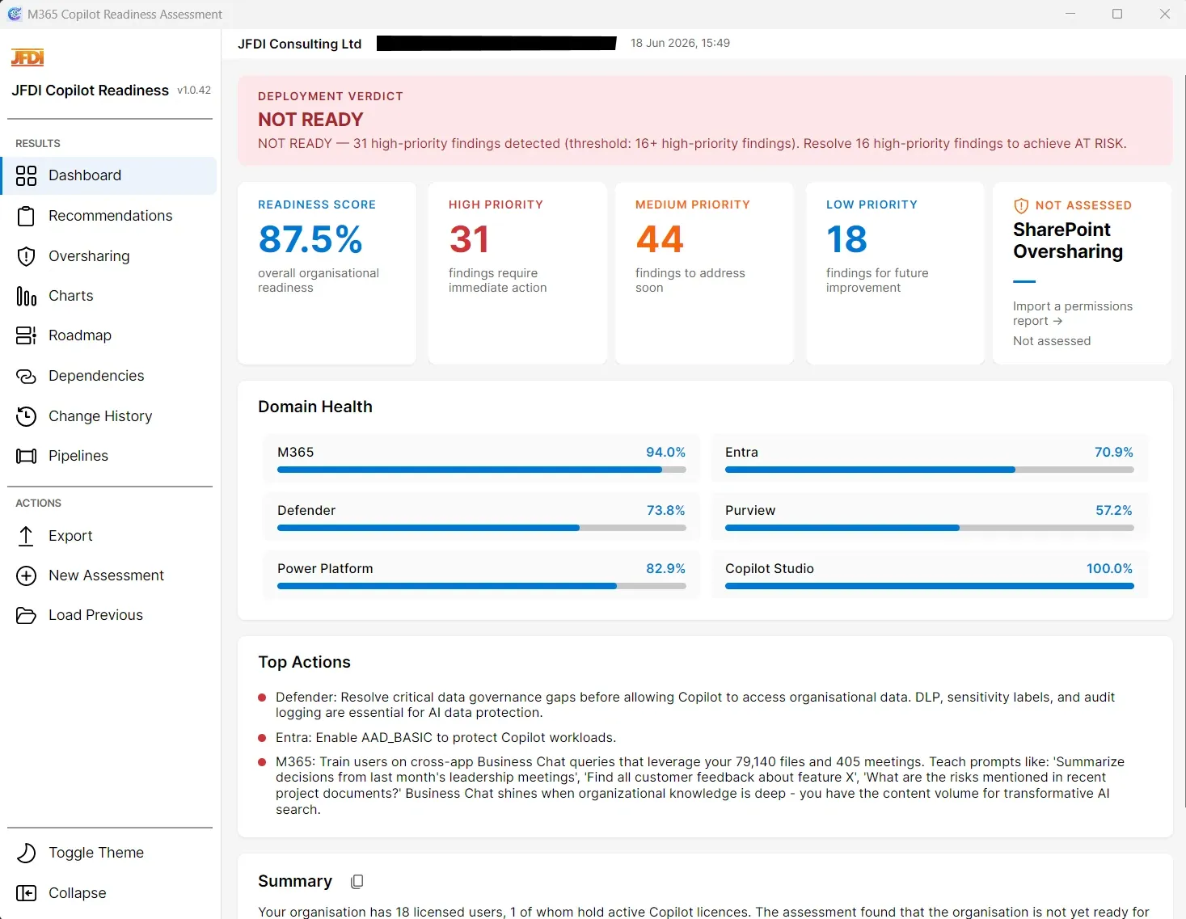Click the Defender 73.8% value
The image size is (1186, 919).
coord(665,511)
